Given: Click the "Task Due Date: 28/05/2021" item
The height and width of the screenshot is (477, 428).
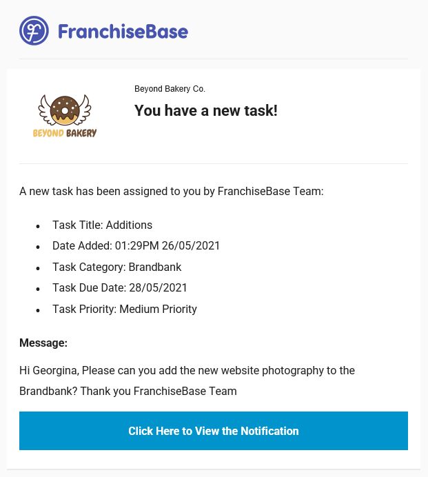Looking at the screenshot, I should 119,288.
